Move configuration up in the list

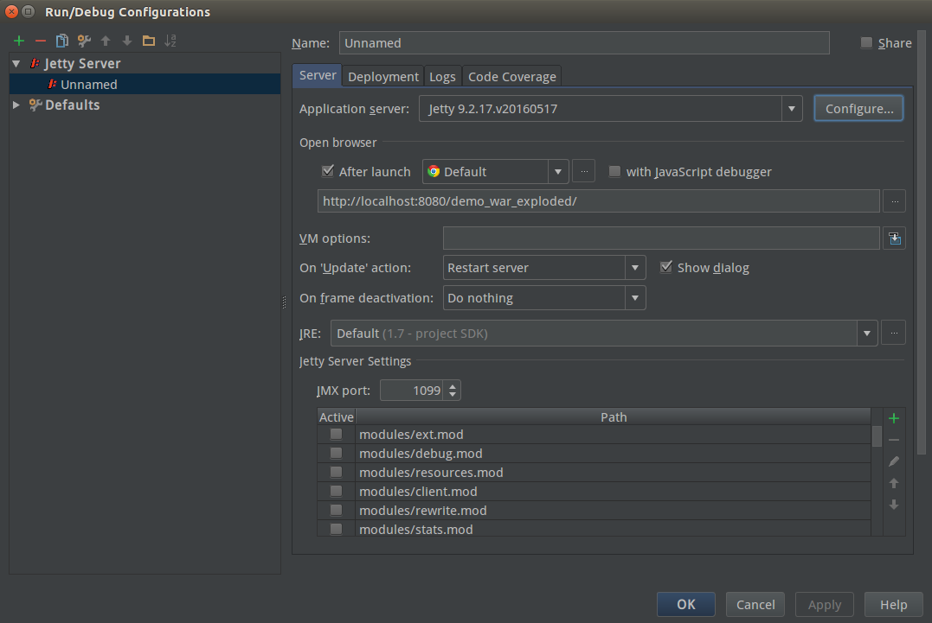(x=105, y=40)
